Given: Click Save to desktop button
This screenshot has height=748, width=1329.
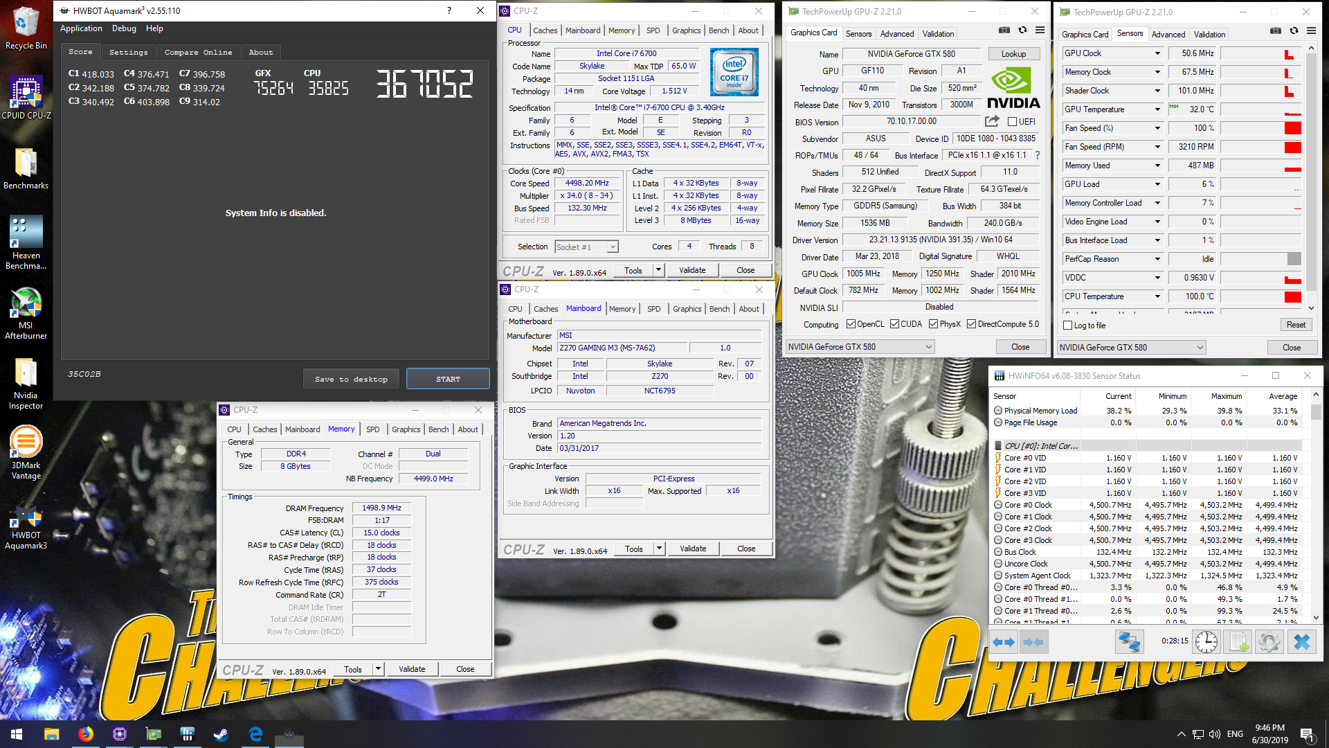Looking at the screenshot, I should click(351, 379).
